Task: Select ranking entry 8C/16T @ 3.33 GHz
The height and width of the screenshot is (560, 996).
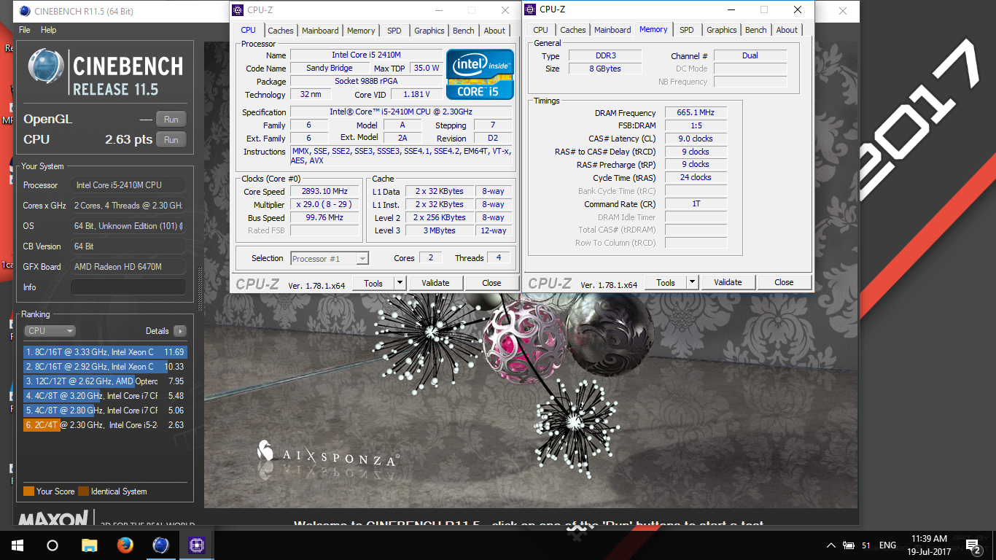Action: pos(105,352)
